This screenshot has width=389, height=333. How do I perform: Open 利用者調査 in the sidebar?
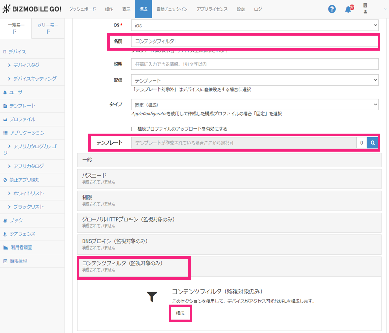point(21,247)
